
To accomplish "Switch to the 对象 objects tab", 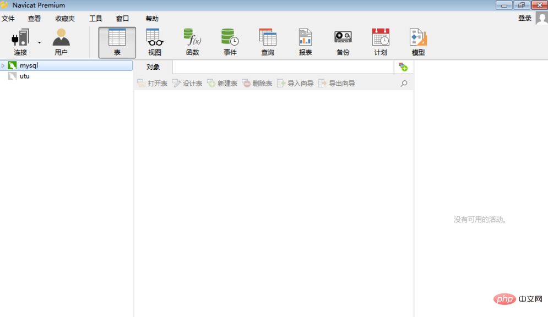I will [x=153, y=67].
